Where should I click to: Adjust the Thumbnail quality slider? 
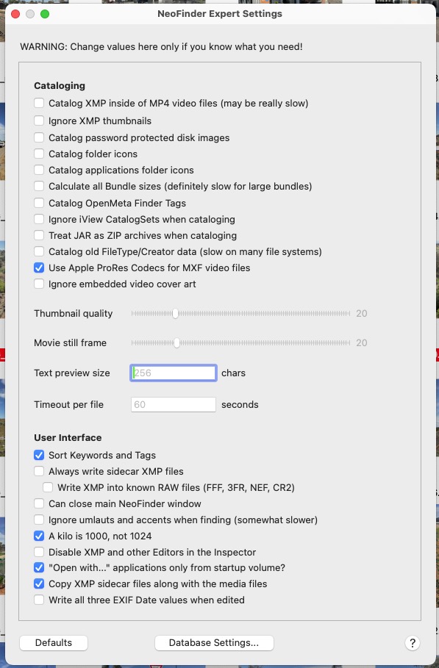tap(175, 313)
